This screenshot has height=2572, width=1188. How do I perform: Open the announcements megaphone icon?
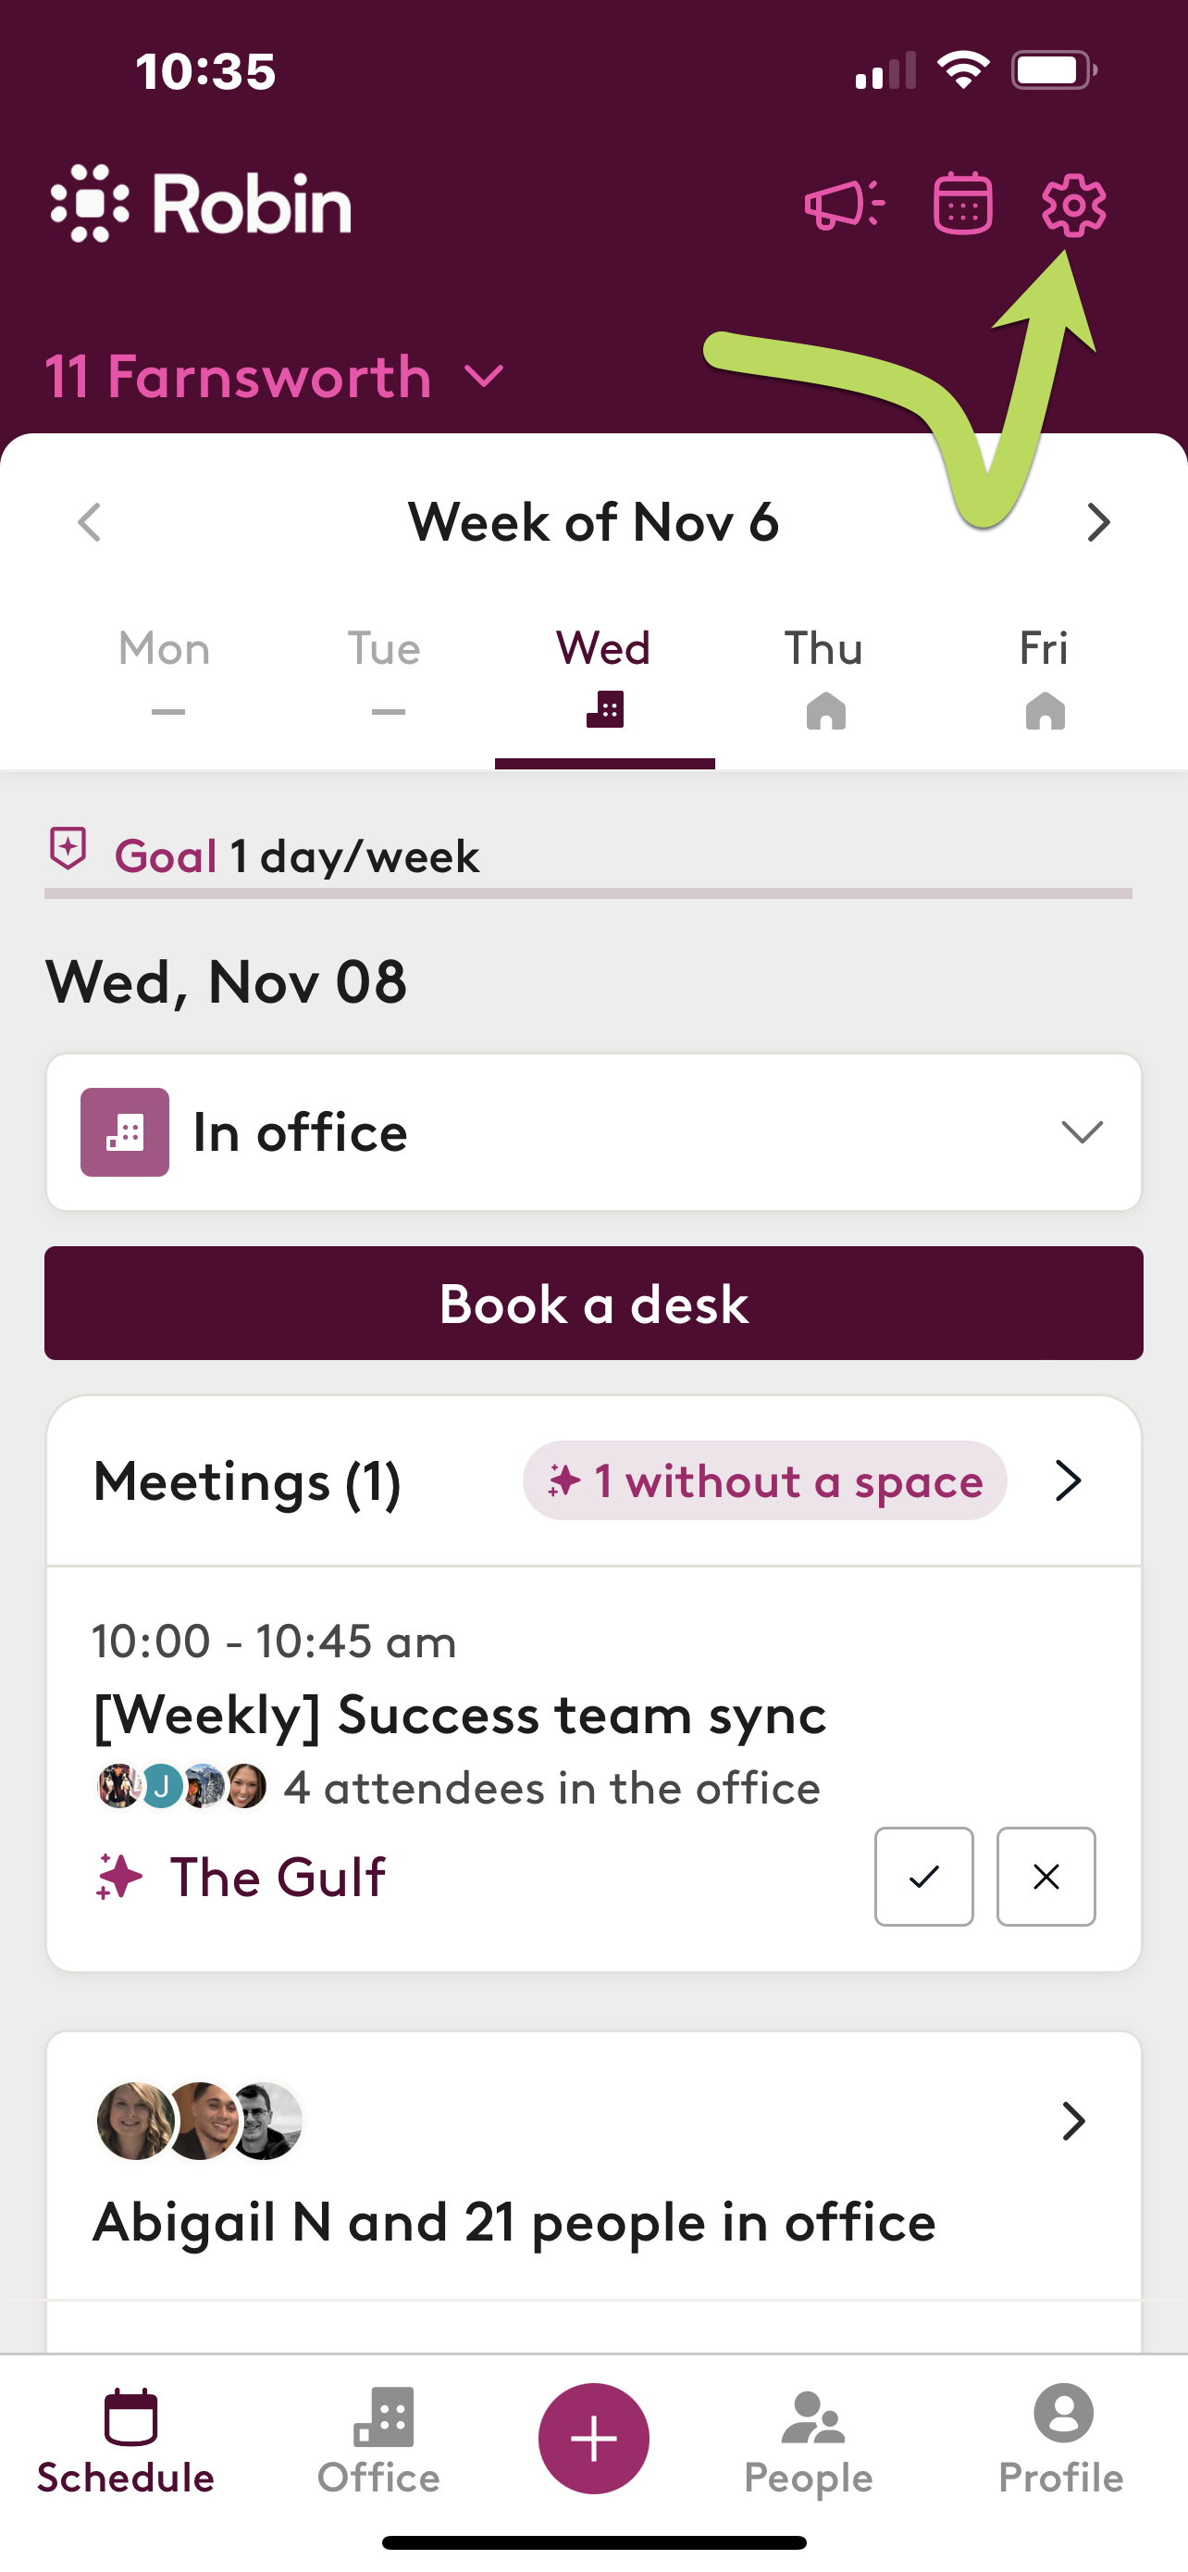844,205
